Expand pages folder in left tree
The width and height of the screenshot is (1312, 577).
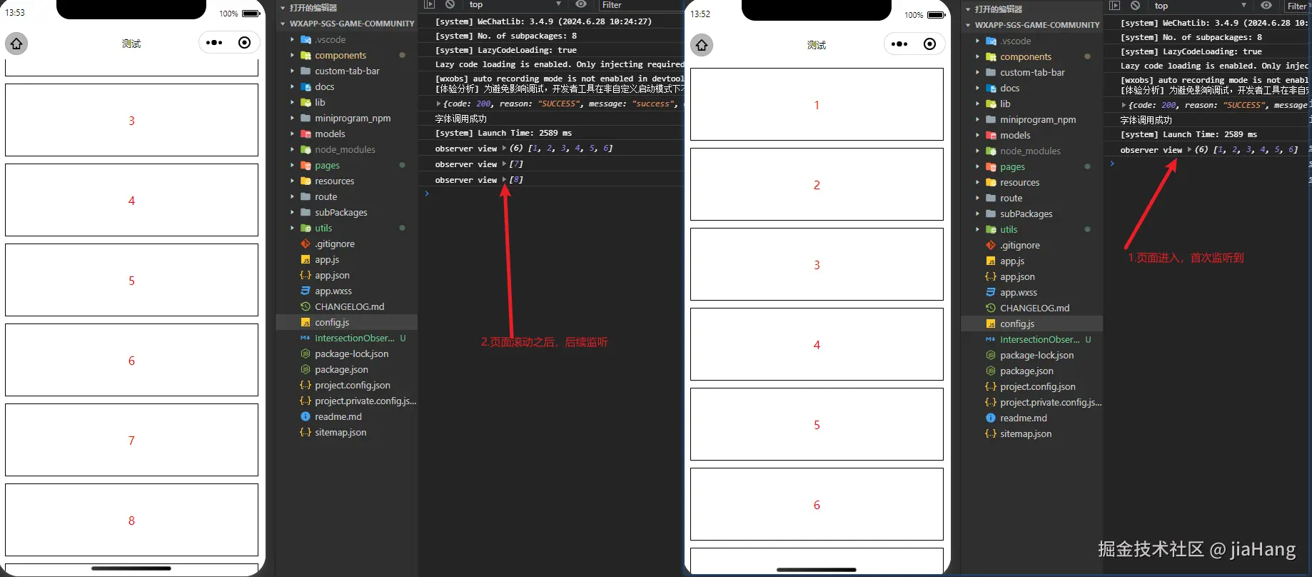pyautogui.click(x=292, y=165)
